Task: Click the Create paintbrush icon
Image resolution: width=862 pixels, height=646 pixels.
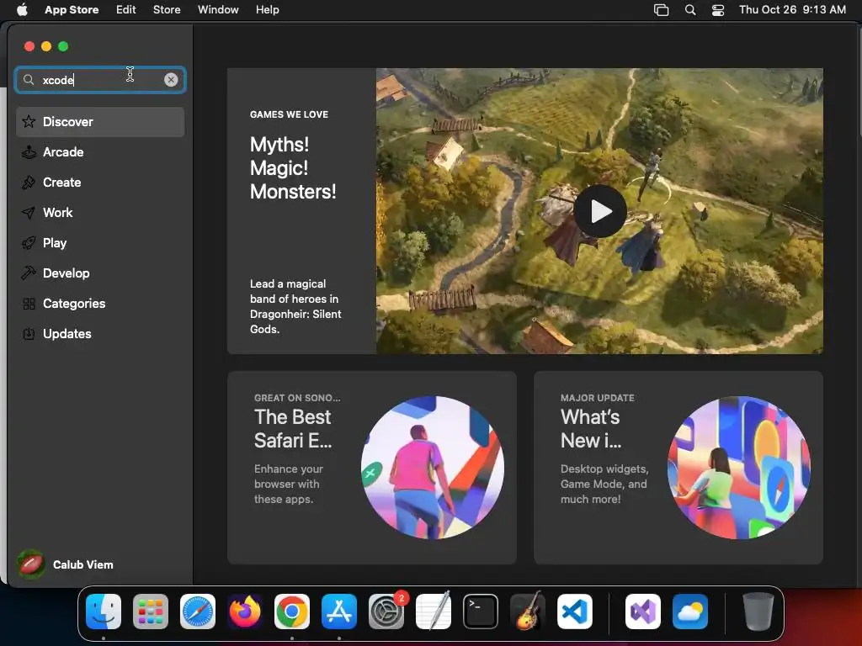Action: 29,183
